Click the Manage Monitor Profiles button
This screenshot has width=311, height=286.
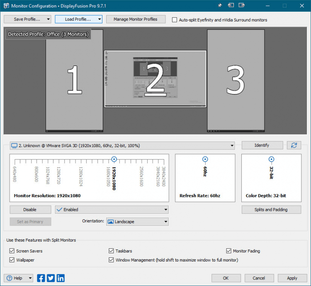[136, 19]
